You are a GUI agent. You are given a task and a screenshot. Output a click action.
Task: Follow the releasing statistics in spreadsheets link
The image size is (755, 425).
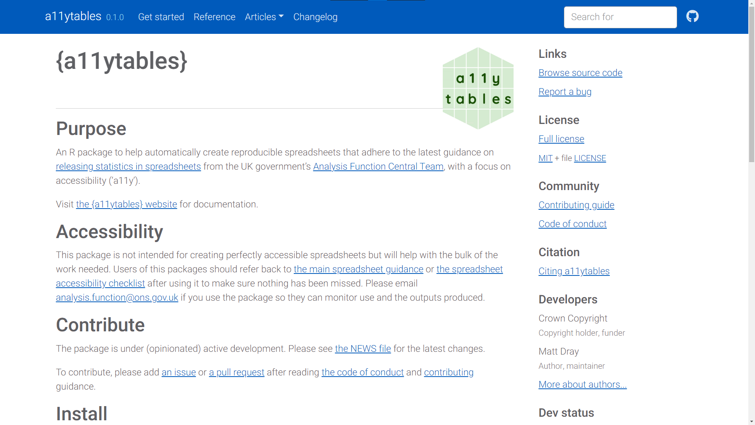(x=128, y=166)
